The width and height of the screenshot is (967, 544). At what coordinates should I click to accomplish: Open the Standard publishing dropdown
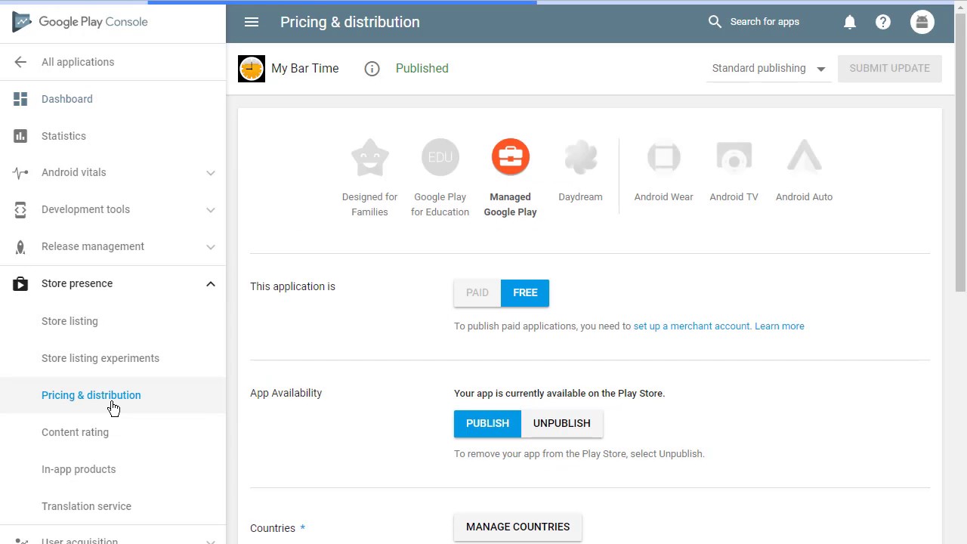point(768,69)
